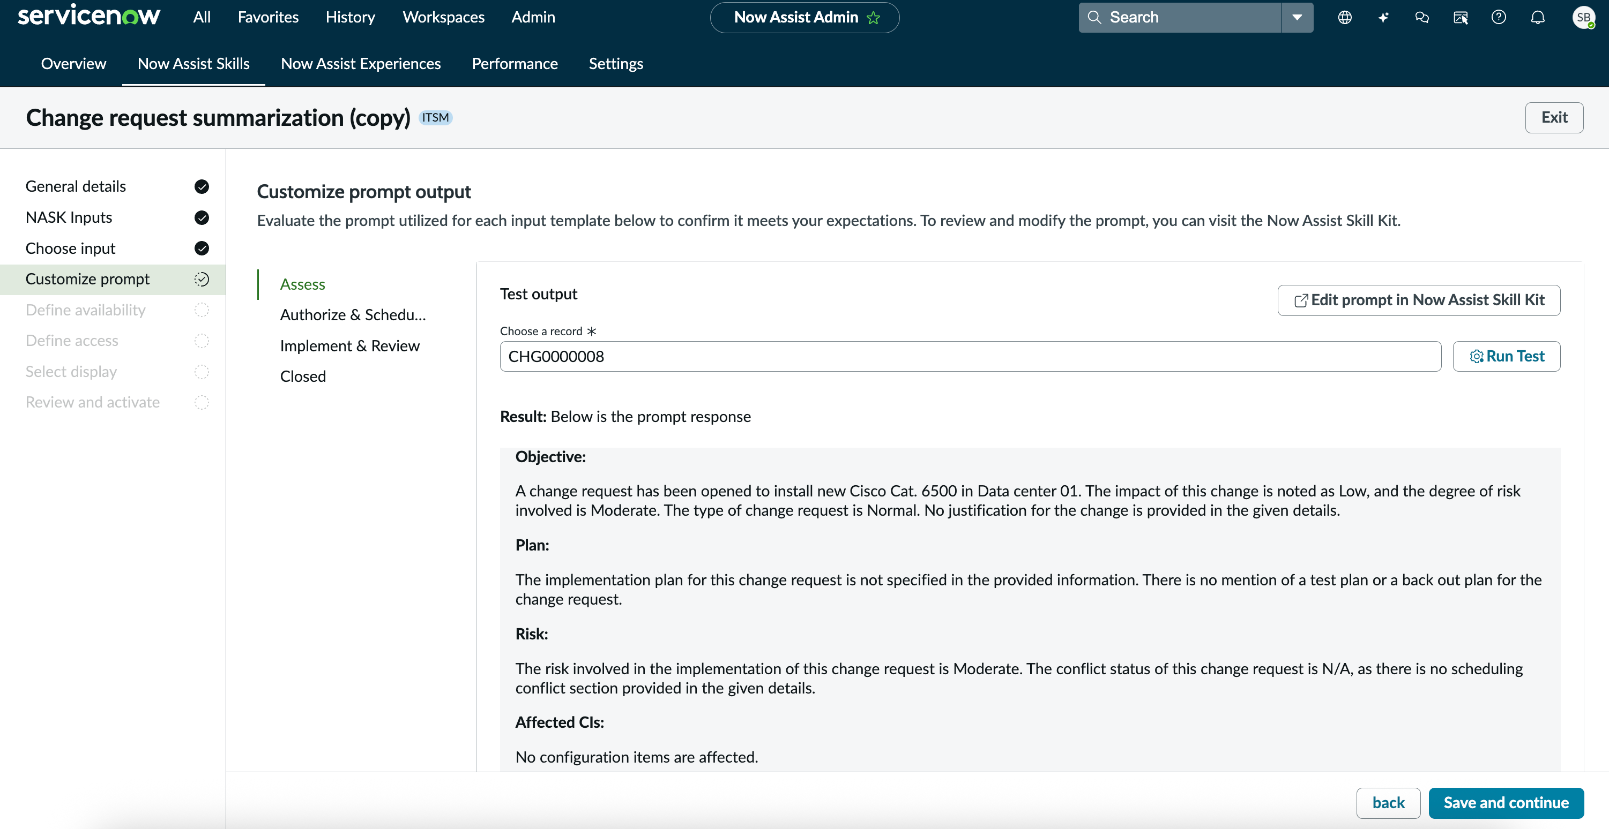Click the General details completed checkmark
1609x829 pixels.
201,186
